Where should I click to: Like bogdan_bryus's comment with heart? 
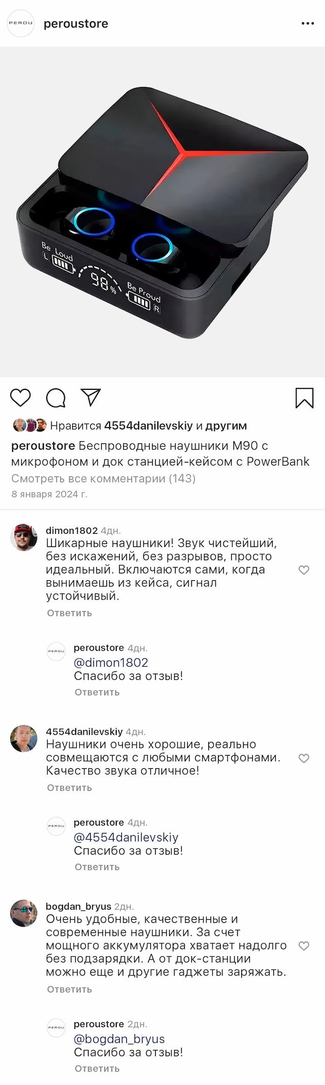tap(304, 946)
